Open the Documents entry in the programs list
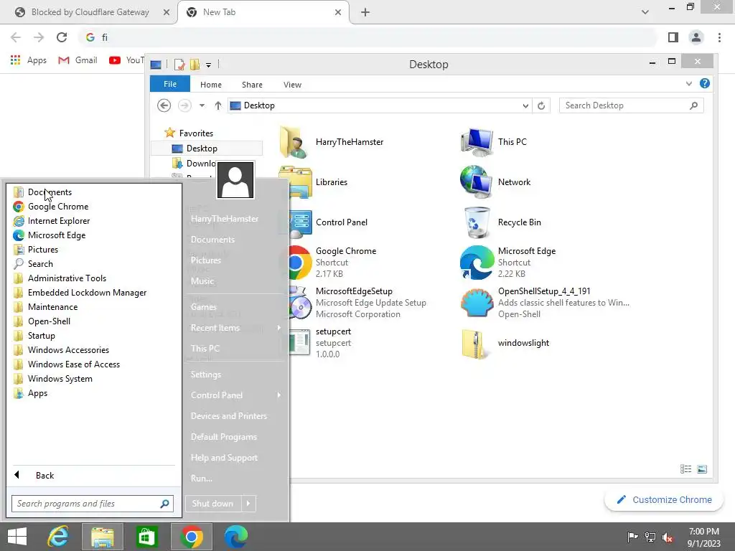Viewport: 735px width, 551px height. point(50,192)
